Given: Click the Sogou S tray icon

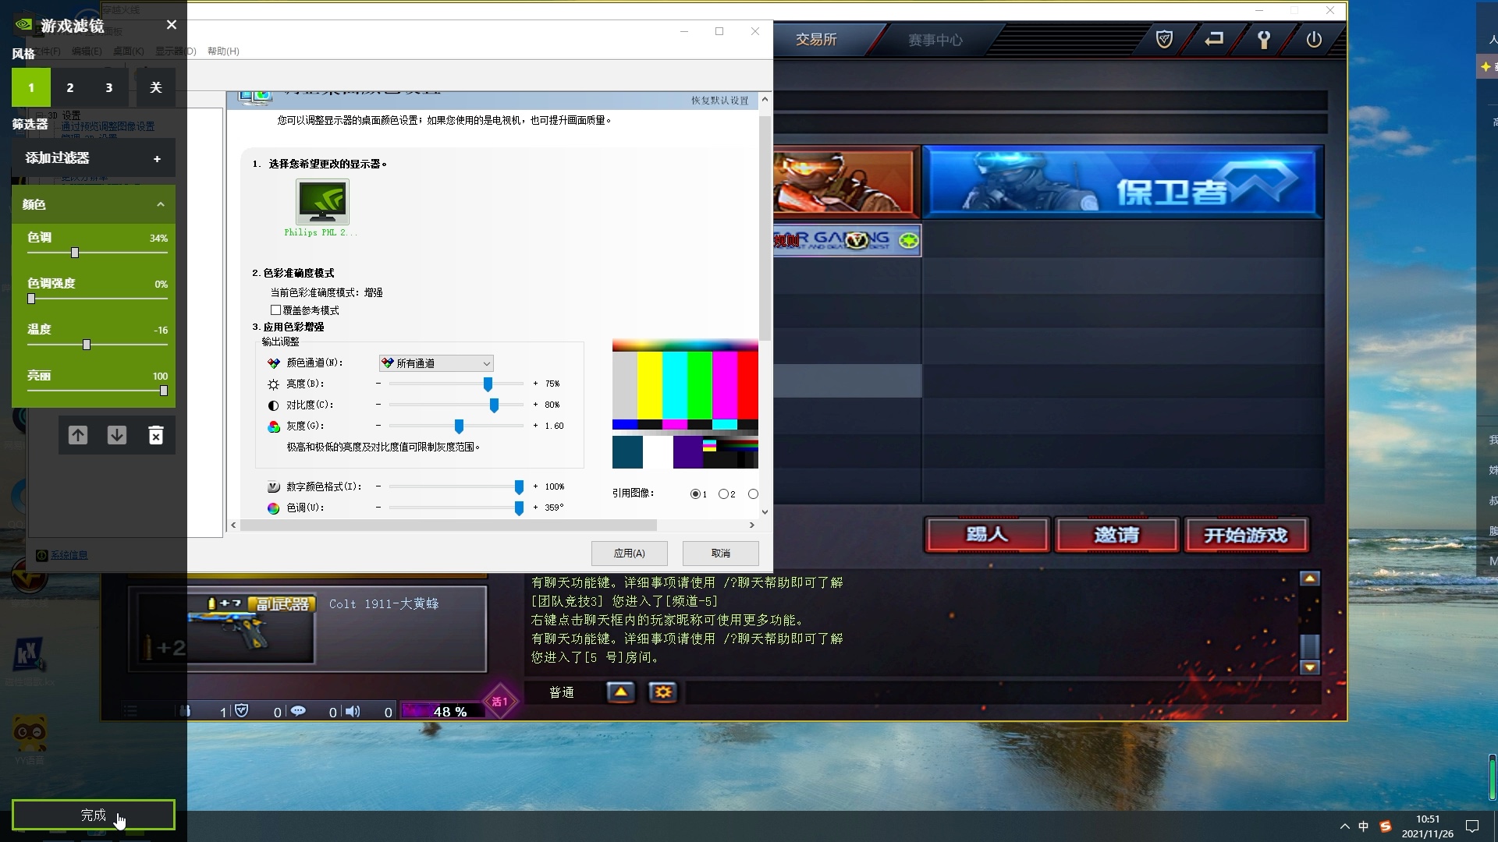Looking at the screenshot, I should [1386, 826].
